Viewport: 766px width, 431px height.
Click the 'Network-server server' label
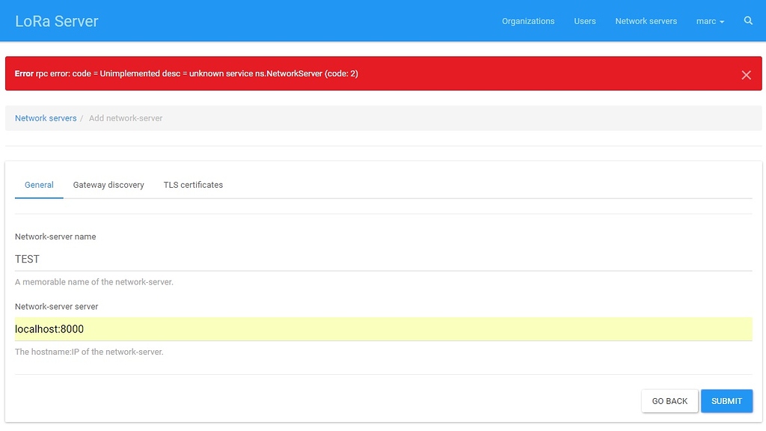[x=56, y=306]
